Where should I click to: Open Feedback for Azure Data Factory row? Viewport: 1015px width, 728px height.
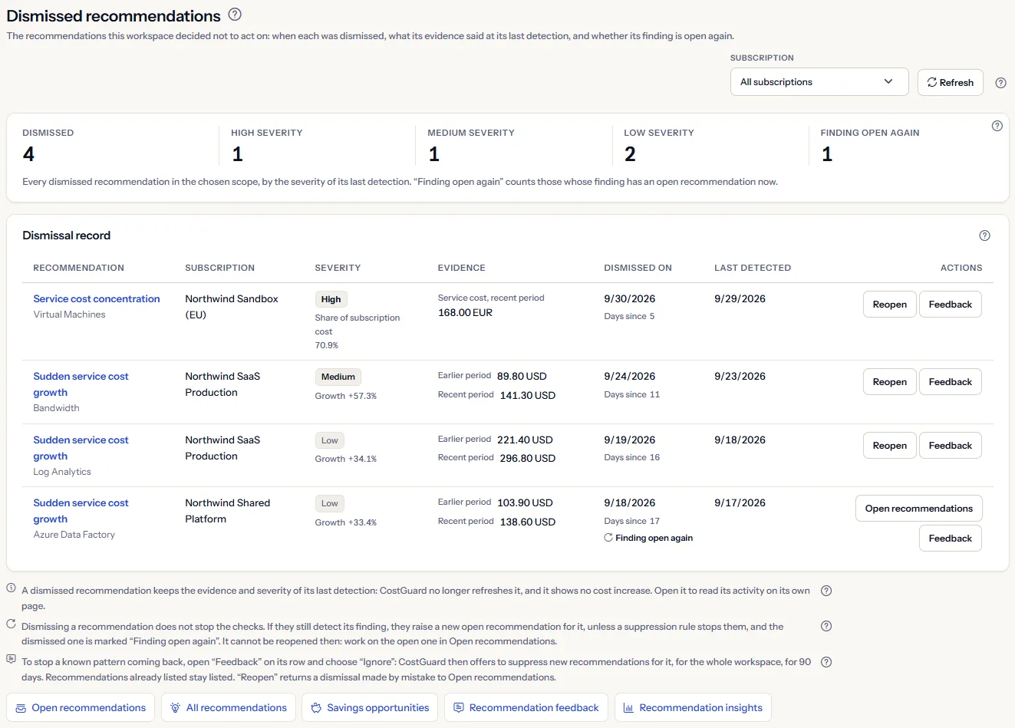950,539
